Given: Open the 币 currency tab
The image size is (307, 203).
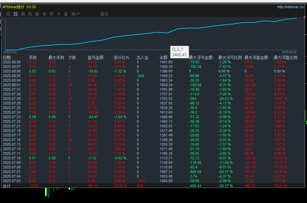Looking at the screenshot, I should click(x=51, y=14).
